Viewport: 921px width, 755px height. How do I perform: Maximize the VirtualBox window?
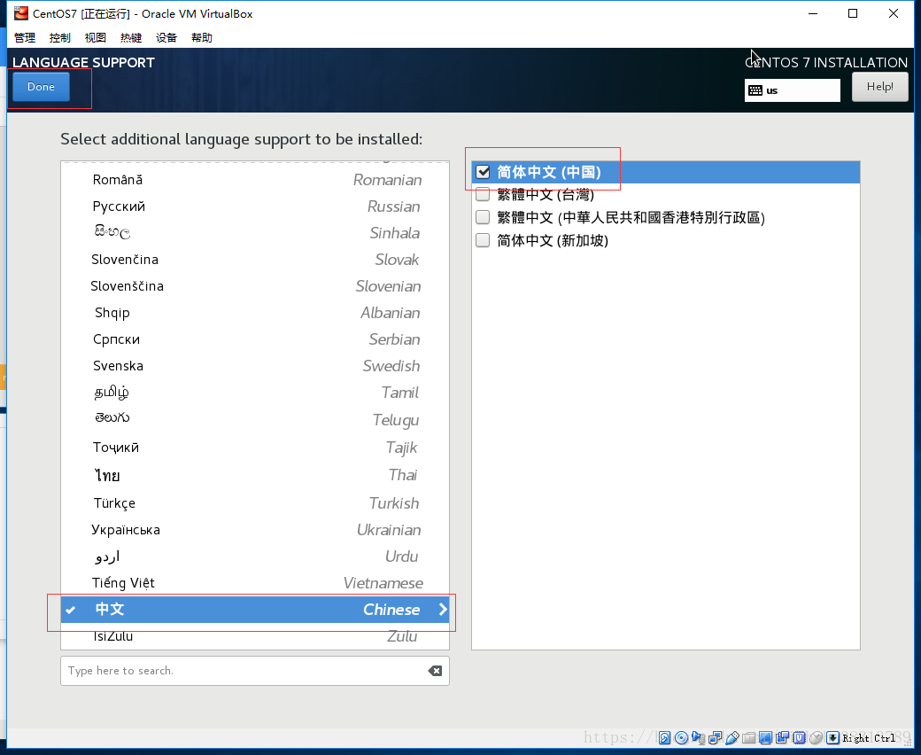[853, 13]
